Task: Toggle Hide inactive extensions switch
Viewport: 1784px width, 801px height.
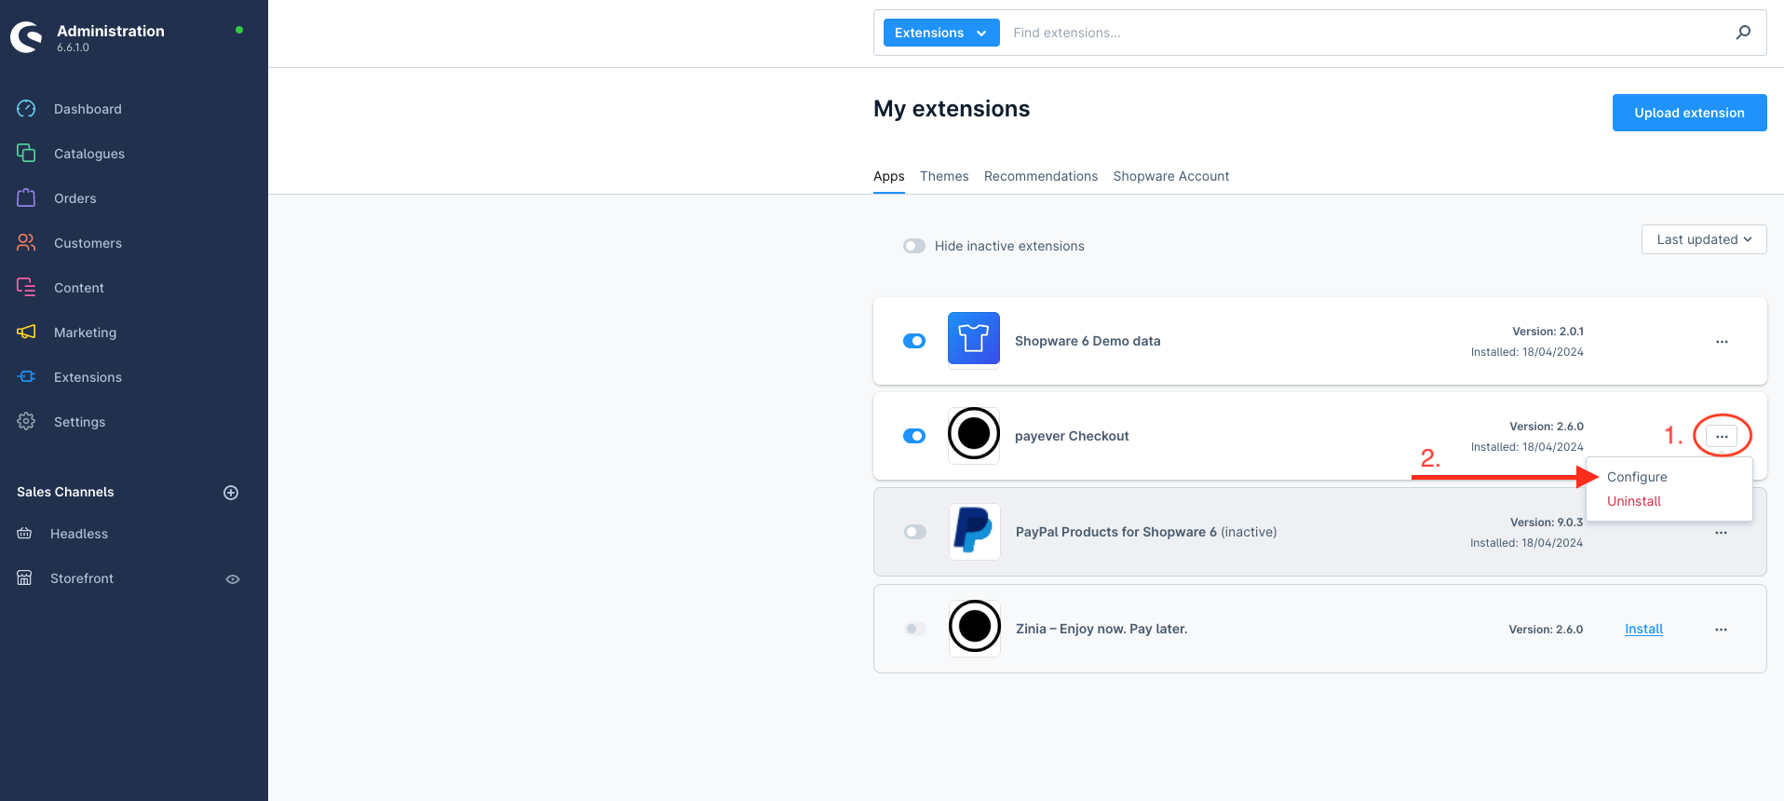Action: 914,246
